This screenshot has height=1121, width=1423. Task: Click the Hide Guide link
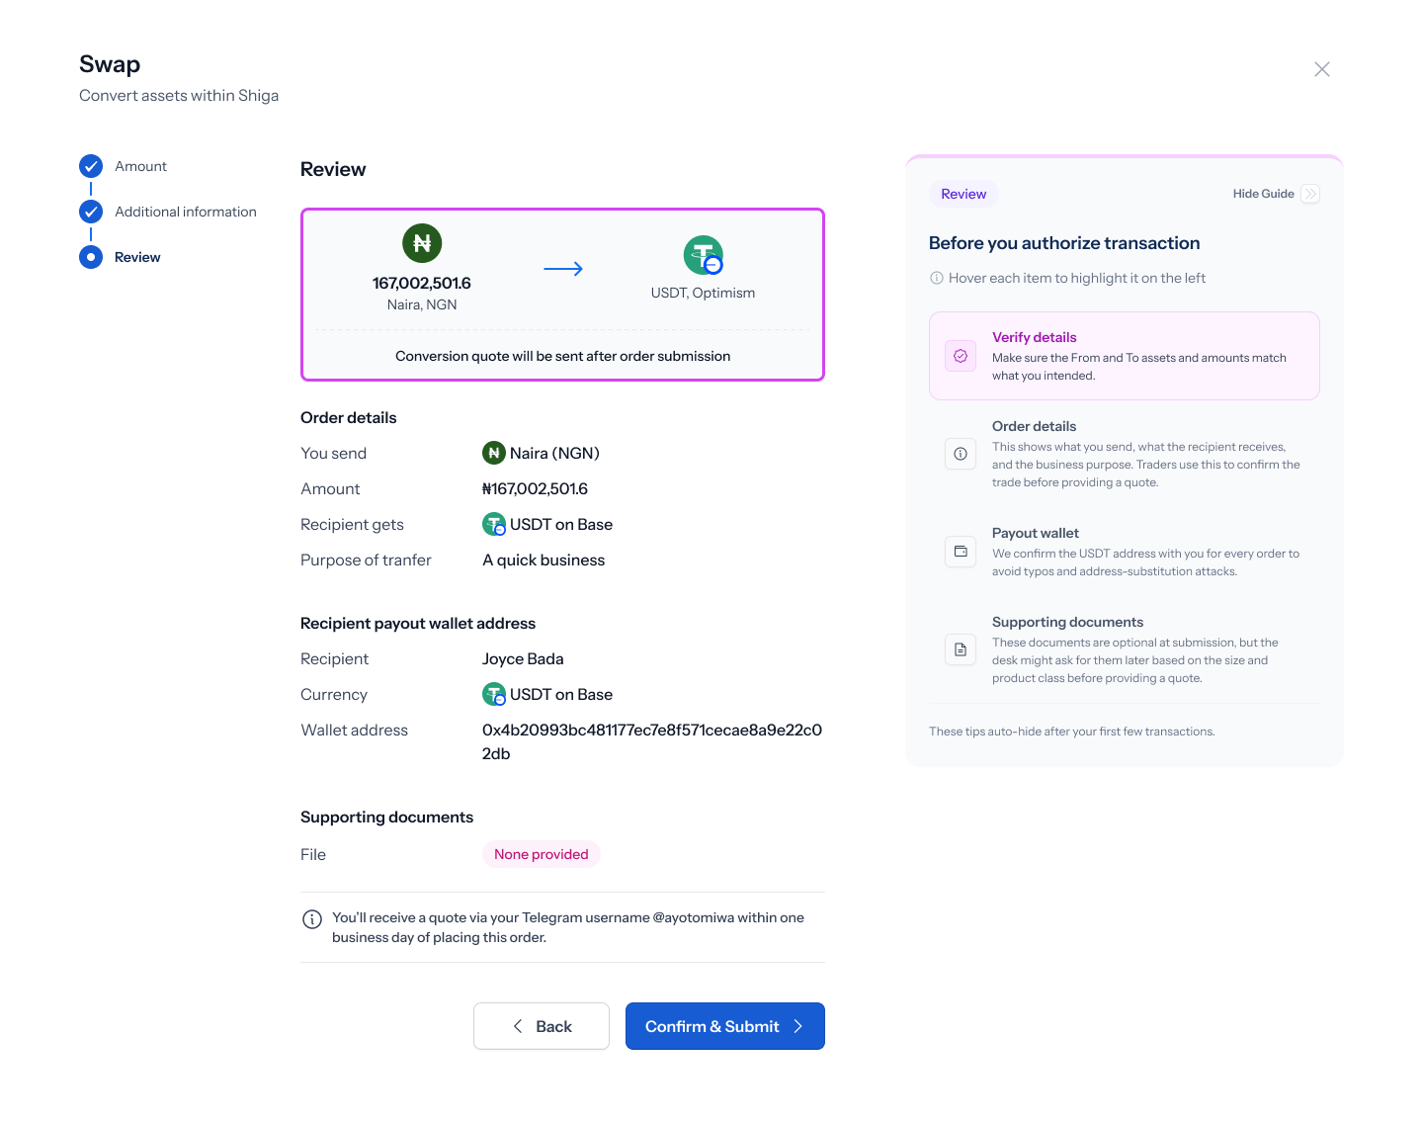click(1263, 194)
